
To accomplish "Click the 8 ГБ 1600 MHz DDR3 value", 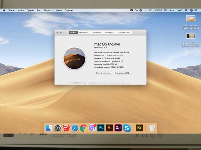I will [111, 58].
